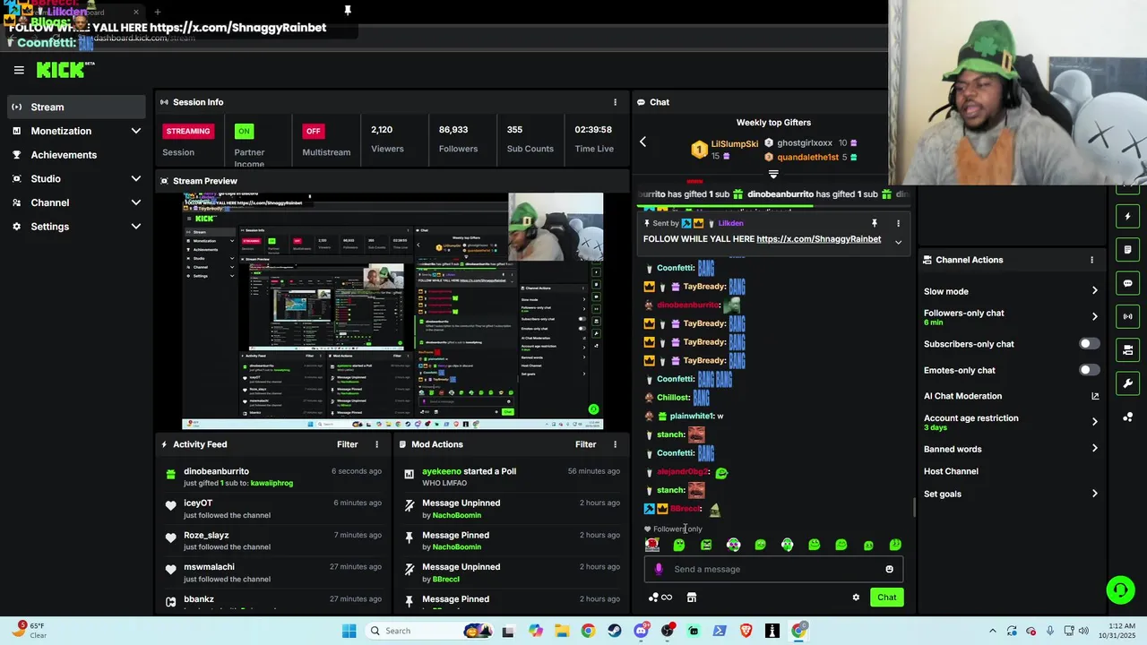Click the Send a message input field
Screen dimensions: 1147x645
click(x=773, y=569)
